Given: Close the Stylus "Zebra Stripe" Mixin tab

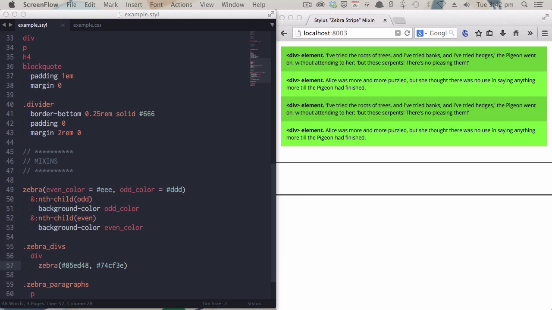Looking at the screenshot, I should click(385, 20).
